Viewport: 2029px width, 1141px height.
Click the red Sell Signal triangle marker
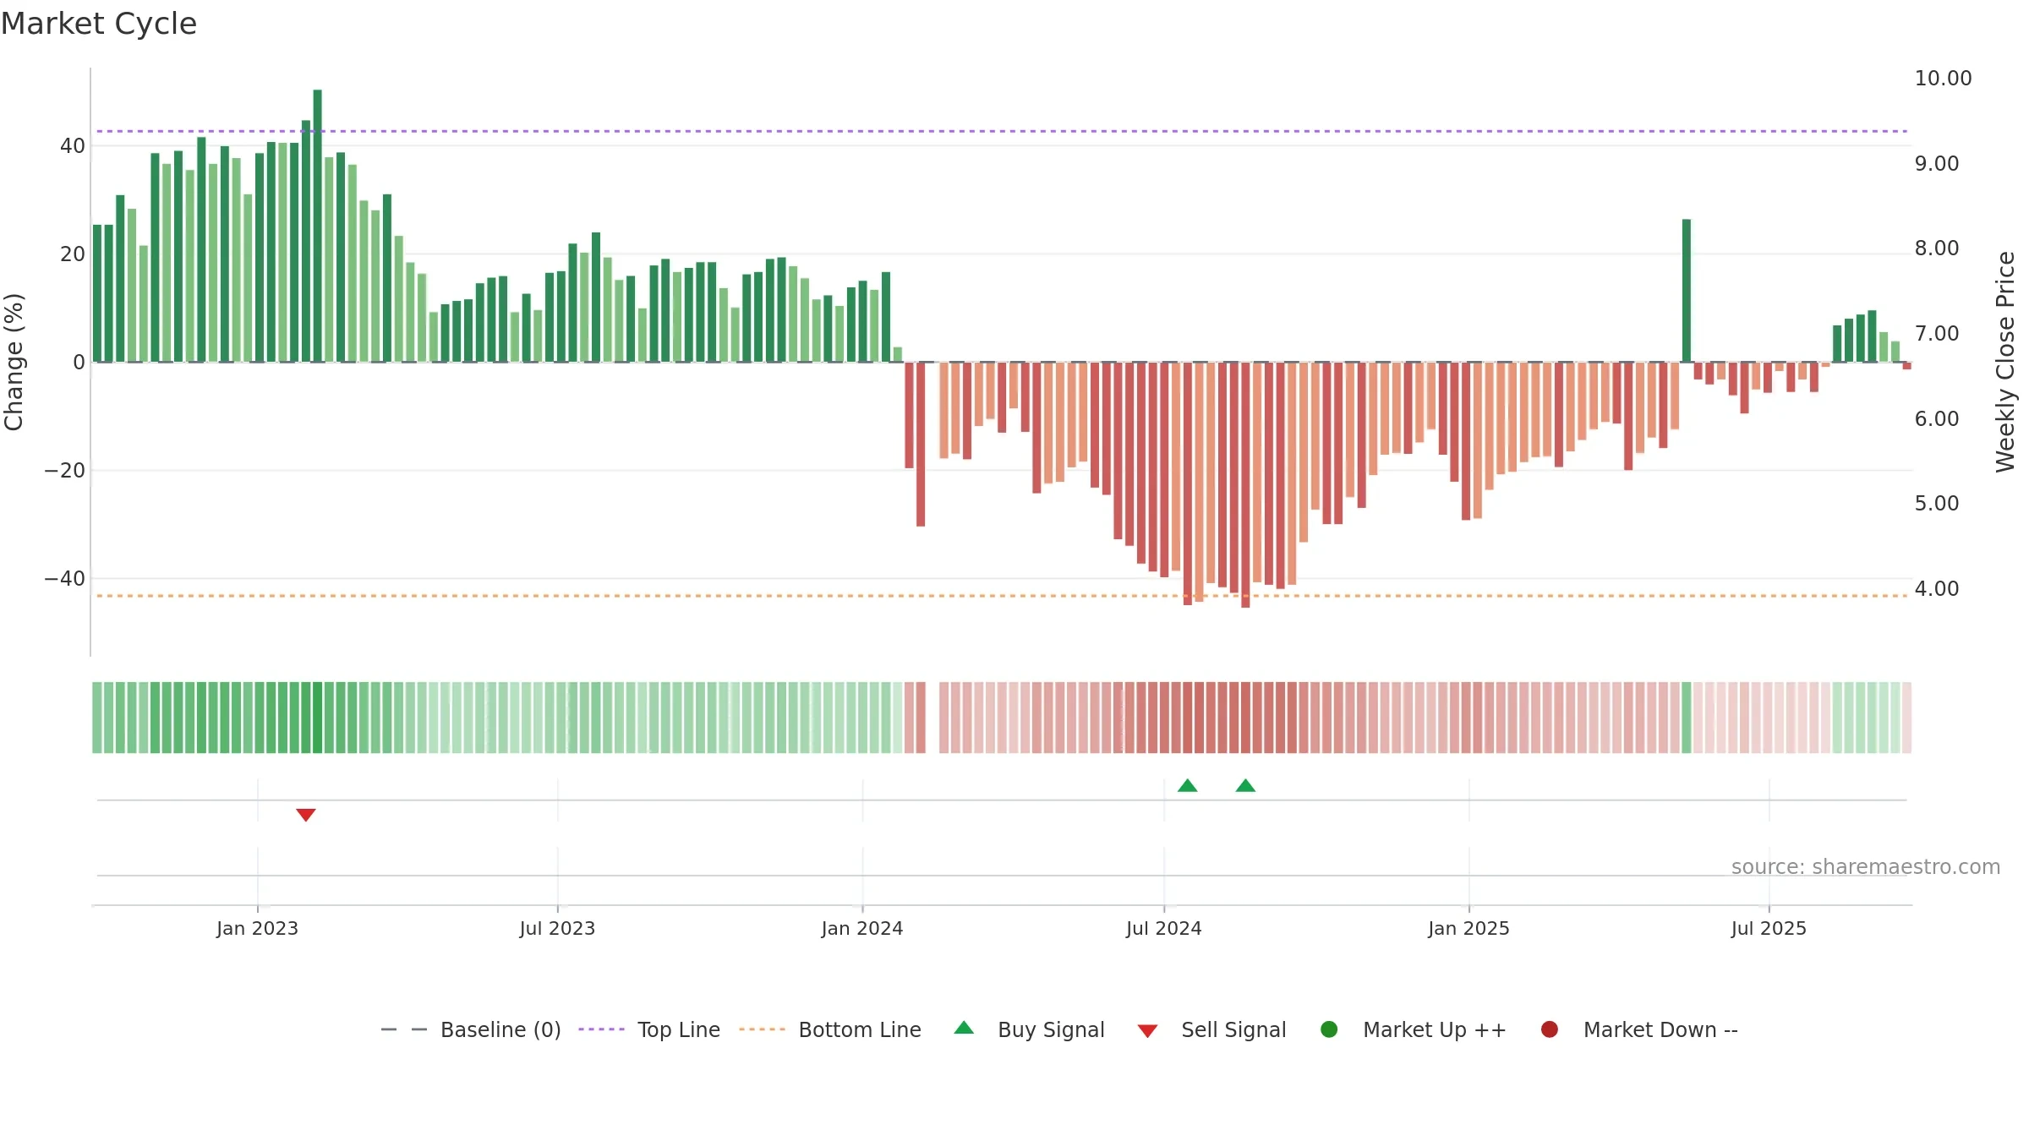[306, 815]
